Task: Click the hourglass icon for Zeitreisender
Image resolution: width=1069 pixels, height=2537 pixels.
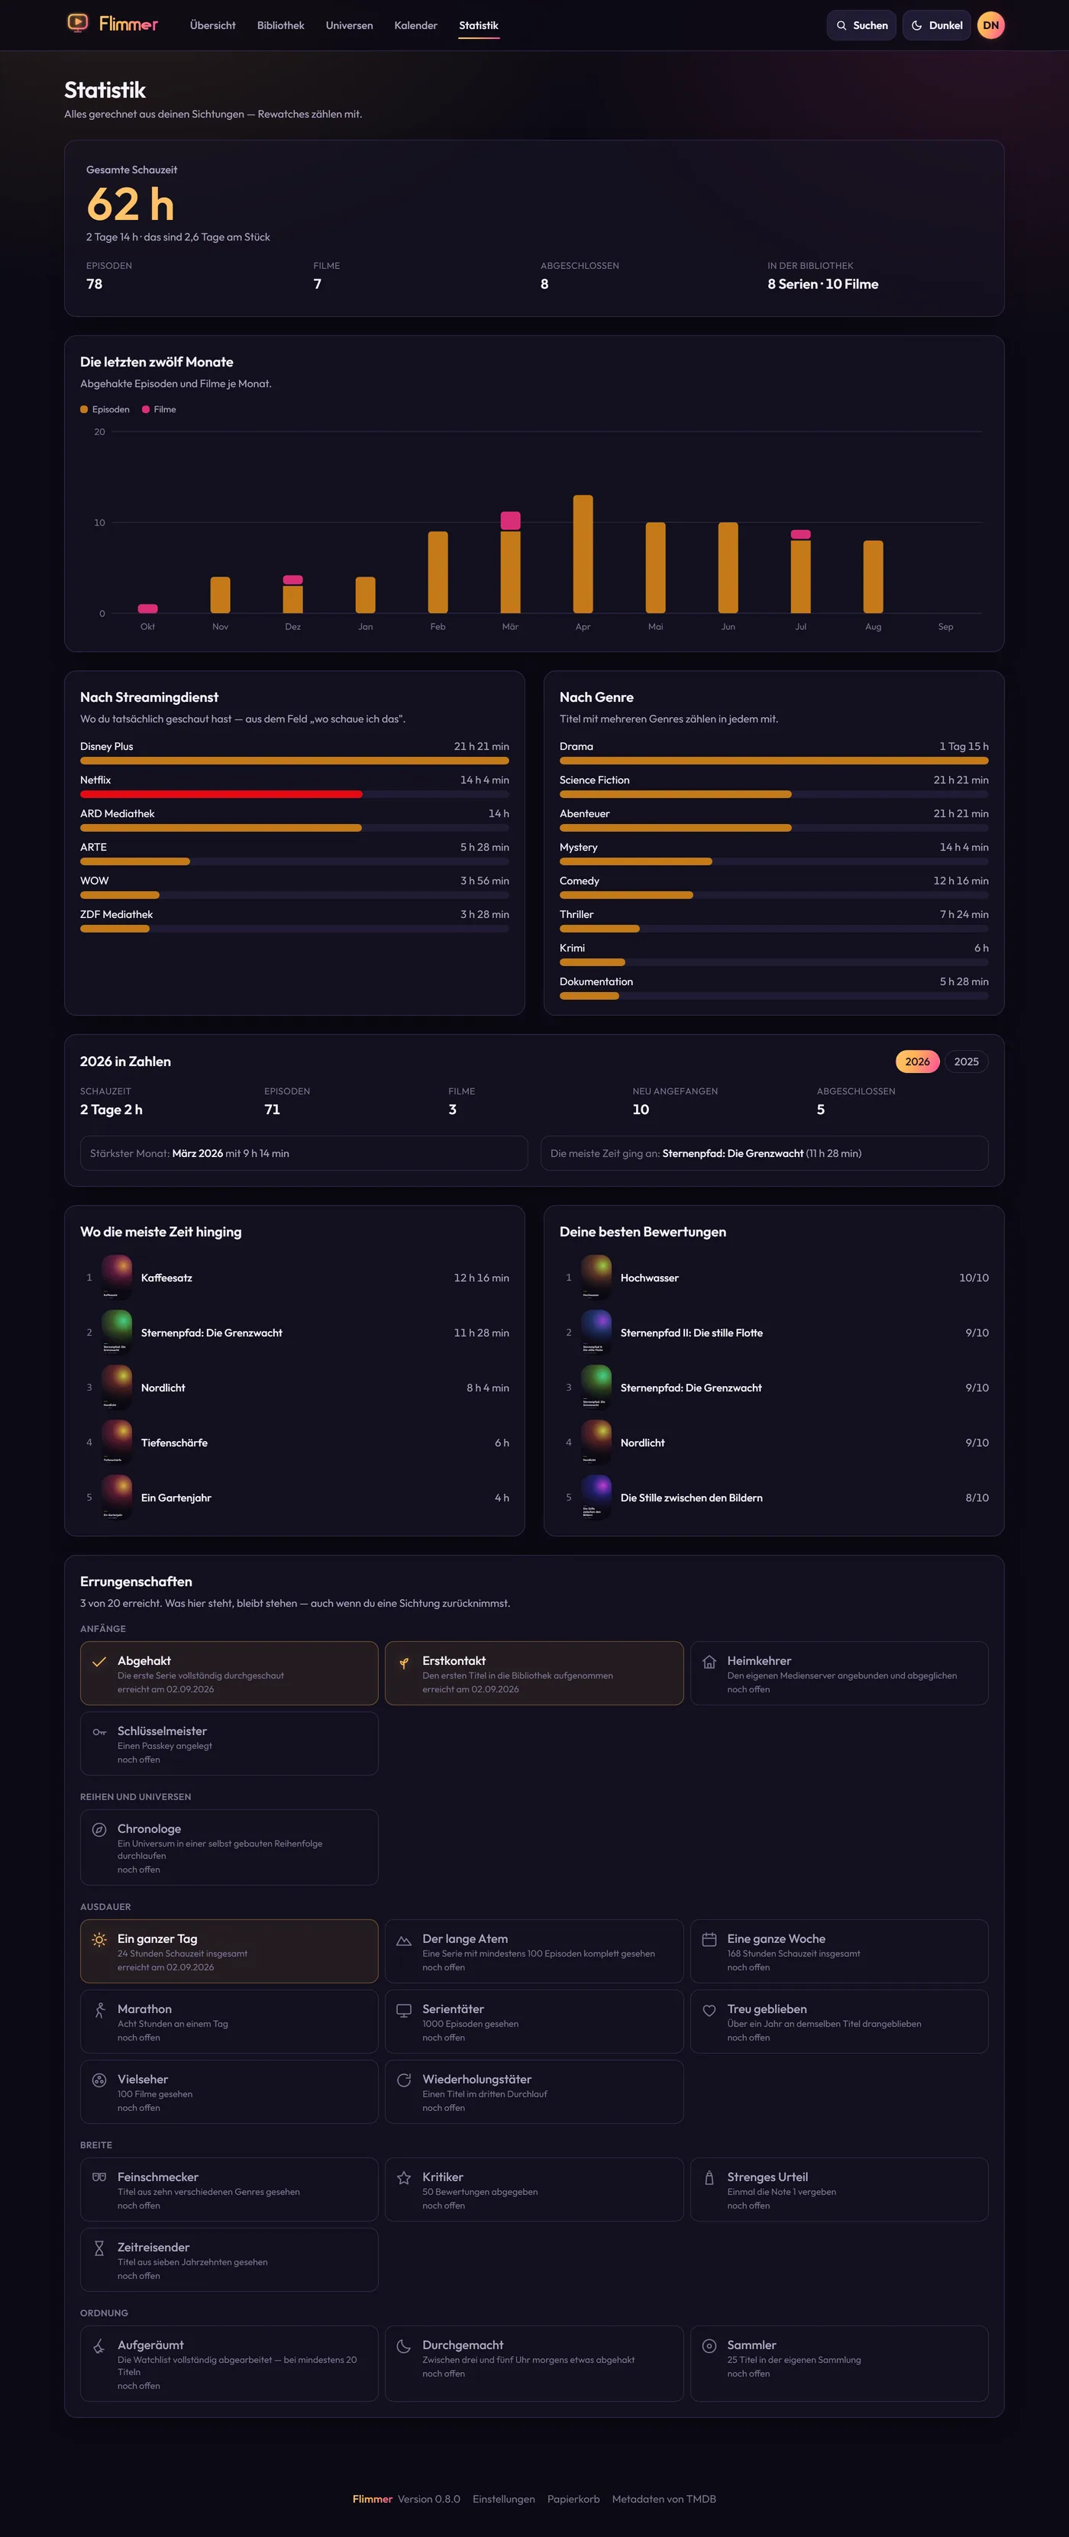Action: click(x=99, y=2248)
